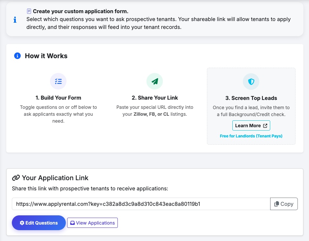309x241 pixels.
Task: Click the Edit Questions button label
Action: click(x=42, y=223)
